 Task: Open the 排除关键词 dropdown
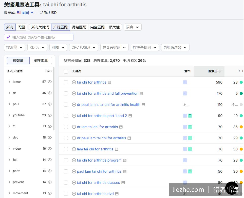(x=145, y=47)
